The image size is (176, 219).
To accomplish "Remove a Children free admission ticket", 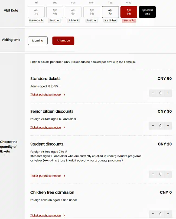I will [153, 214].
